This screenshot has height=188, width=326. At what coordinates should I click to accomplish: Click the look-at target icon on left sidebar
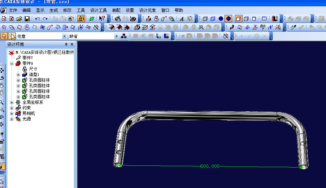2,125
